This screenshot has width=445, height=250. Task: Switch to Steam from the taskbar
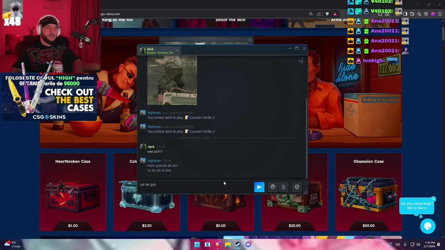238,244
